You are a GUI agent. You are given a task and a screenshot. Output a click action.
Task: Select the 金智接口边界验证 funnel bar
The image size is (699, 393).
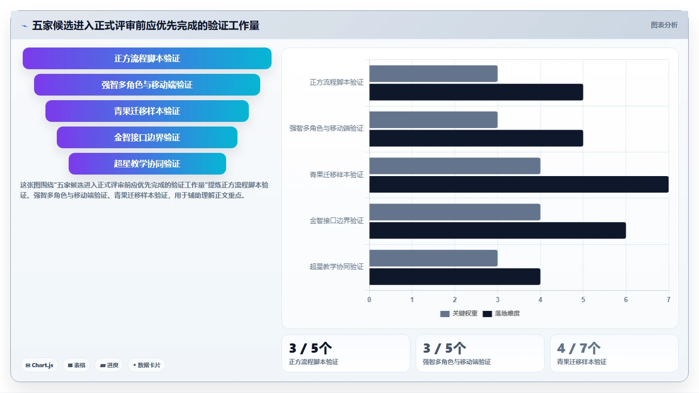coord(147,137)
